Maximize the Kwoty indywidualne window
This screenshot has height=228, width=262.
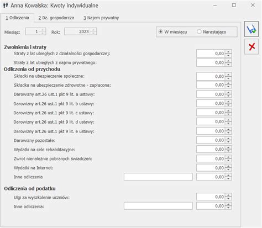click(x=234, y=5)
